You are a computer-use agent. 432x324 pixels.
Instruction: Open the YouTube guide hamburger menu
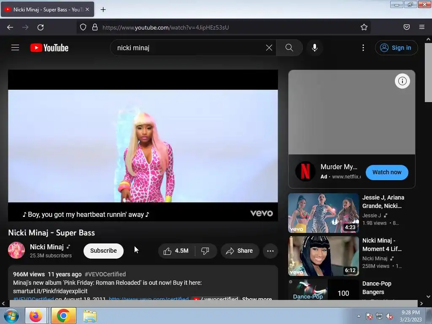15,48
